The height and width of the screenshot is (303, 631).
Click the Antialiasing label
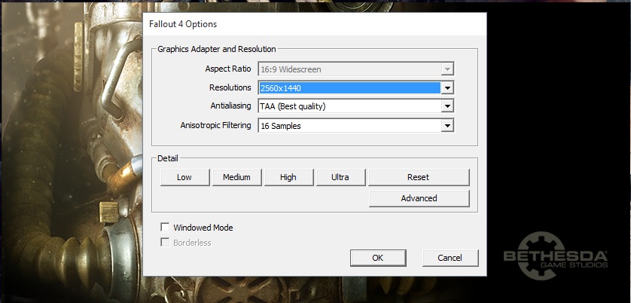[x=231, y=106]
